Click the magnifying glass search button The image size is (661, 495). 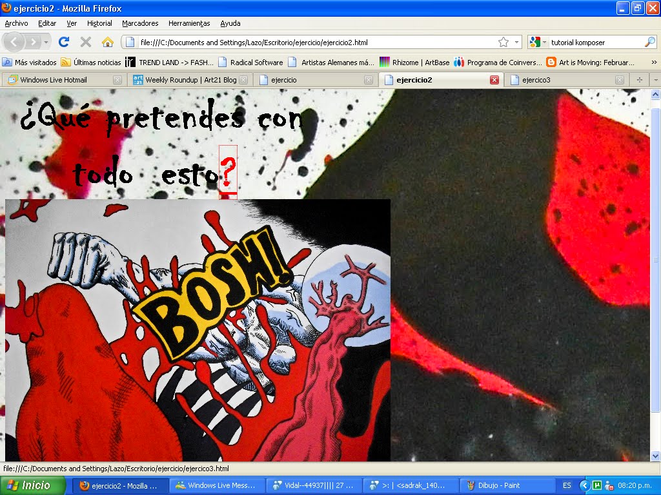649,42
